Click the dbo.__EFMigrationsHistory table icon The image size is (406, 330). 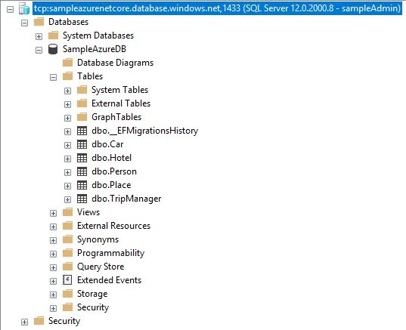82,131
